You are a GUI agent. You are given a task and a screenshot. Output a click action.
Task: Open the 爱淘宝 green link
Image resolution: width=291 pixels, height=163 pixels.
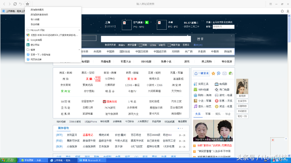tap(65, 91)
